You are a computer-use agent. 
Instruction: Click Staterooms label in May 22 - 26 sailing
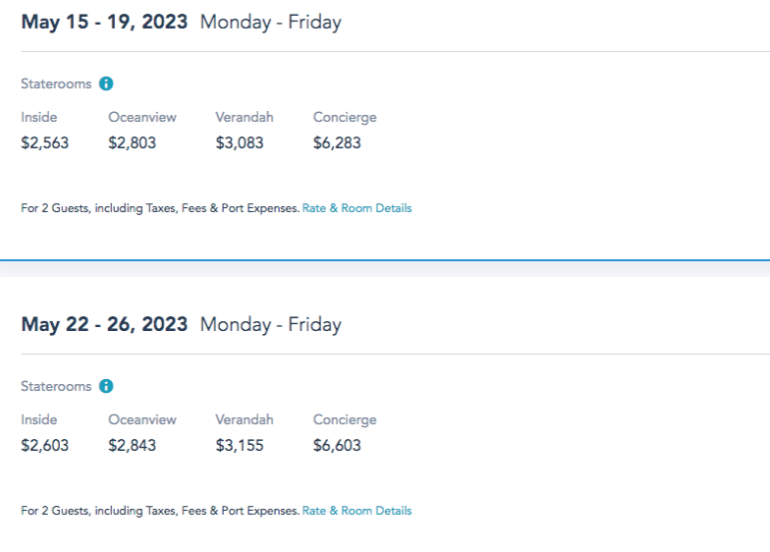pyautogui.click(x=56, y=387)
